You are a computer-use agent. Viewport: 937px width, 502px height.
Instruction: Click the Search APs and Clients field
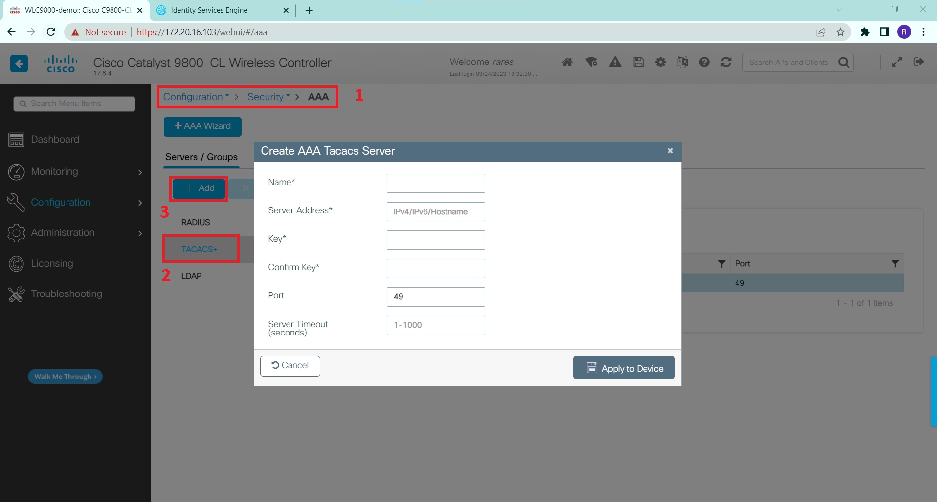[788, 63]
